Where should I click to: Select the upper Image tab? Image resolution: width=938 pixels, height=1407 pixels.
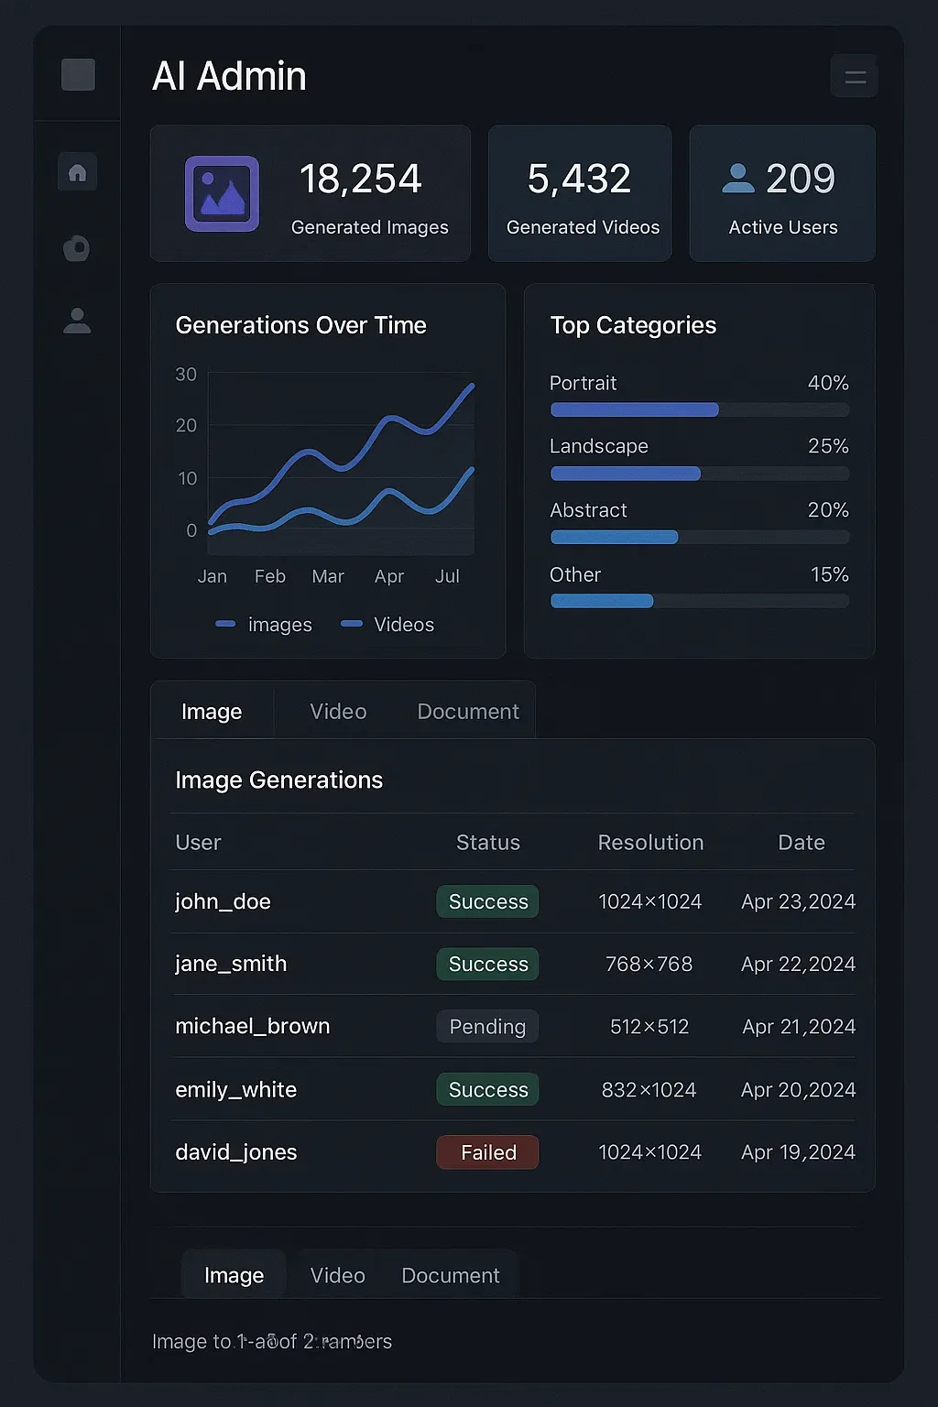212,712
